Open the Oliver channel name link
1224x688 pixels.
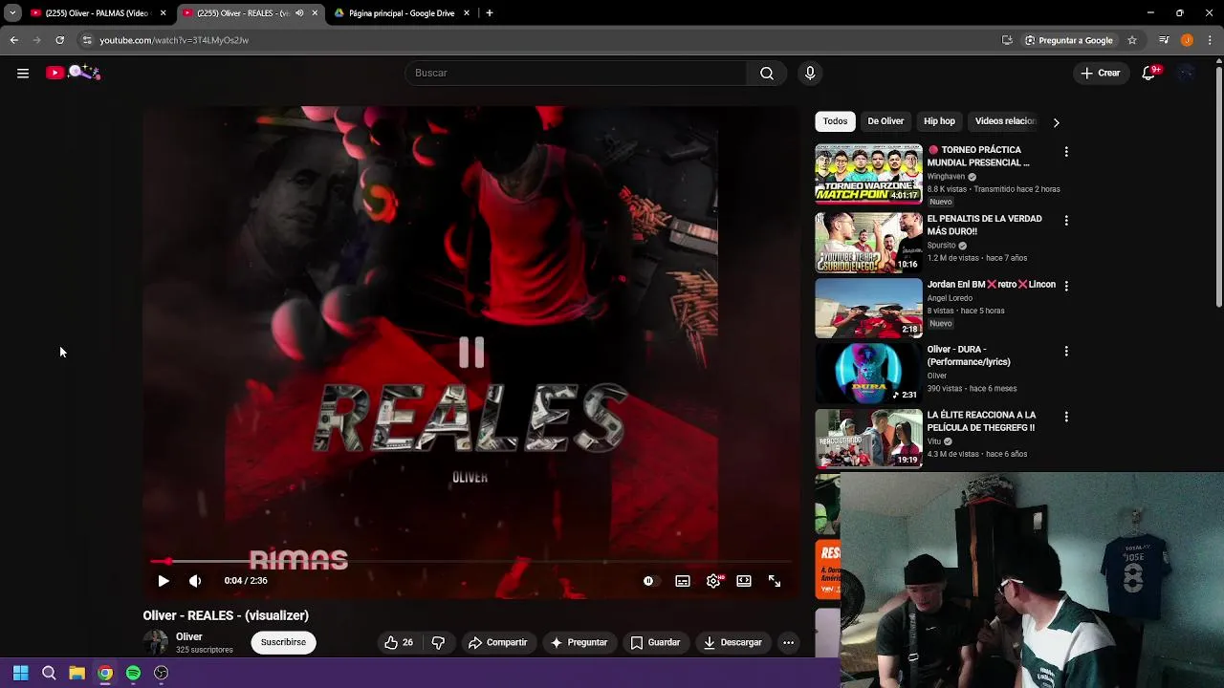pyautogui.click(x=188, y=636)
